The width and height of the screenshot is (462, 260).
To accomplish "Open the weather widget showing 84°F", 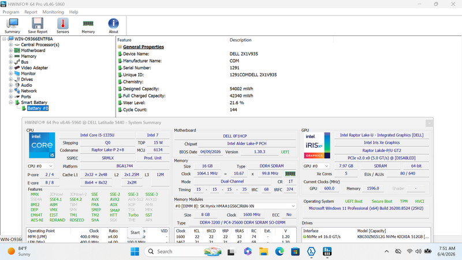I will coord(20,251).
